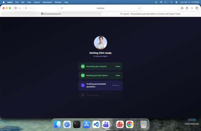Open the Edit menu
201x131 pixels.
pos(23,2)
